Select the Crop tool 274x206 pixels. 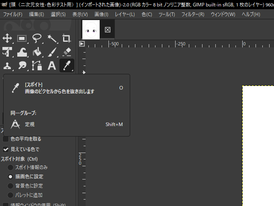(x=67, y=38)
